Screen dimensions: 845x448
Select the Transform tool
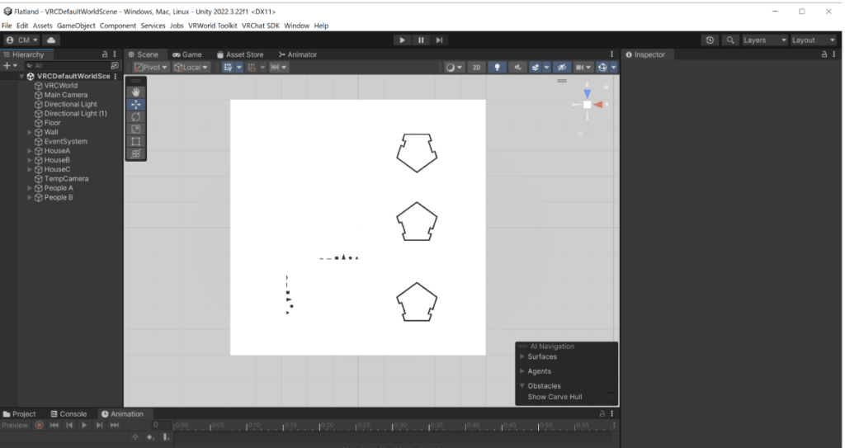[x=136, y=153]
